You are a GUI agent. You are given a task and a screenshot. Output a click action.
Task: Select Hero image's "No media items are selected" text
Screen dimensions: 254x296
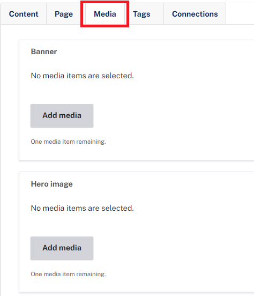[83, 208]
